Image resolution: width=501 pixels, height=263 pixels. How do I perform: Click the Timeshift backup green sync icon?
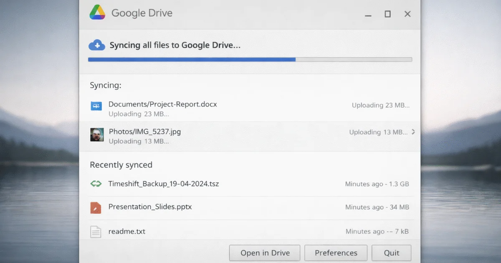point(96,183)
